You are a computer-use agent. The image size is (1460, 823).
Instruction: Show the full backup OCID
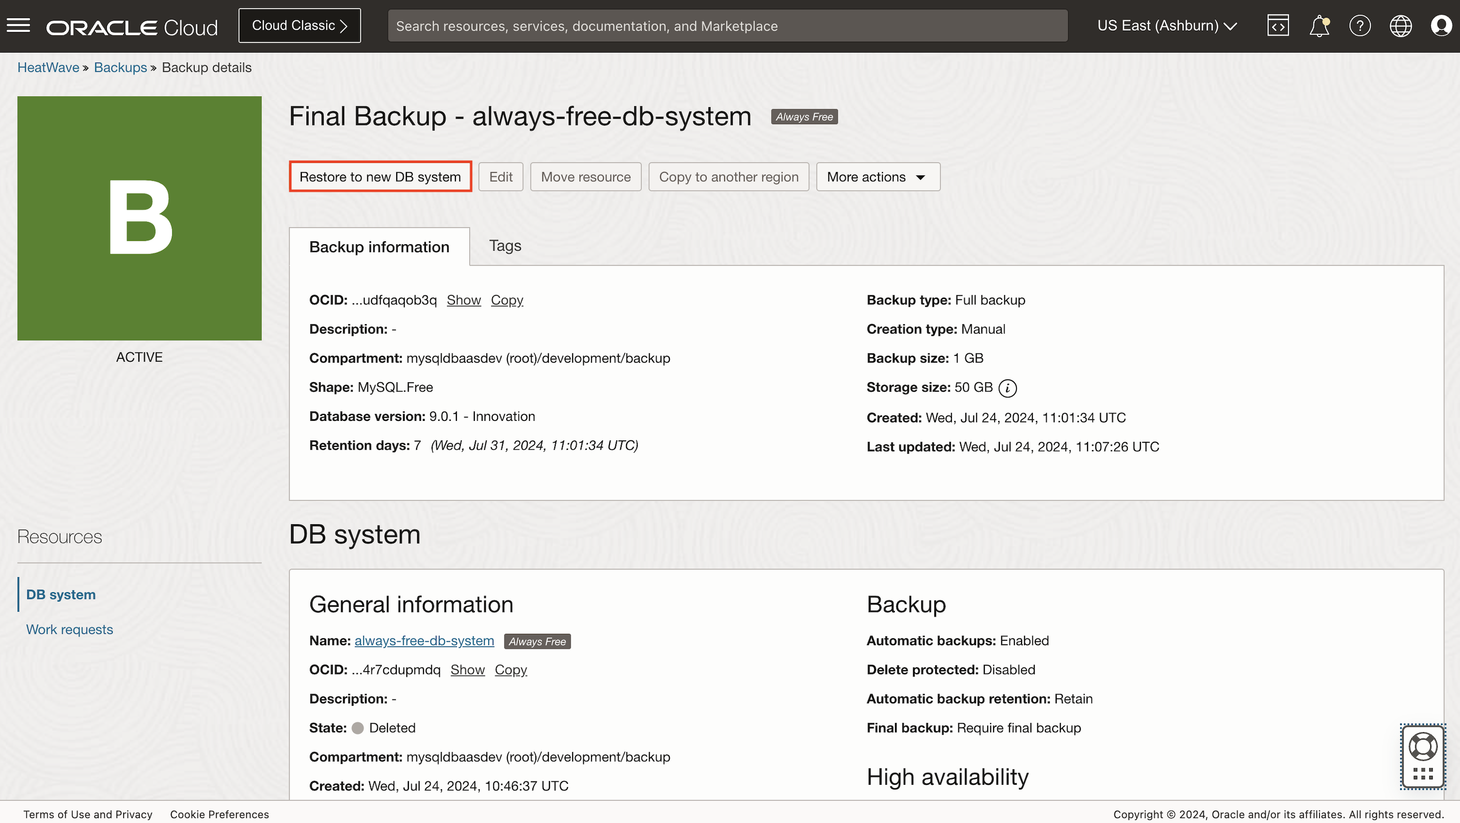pos(463,300)
